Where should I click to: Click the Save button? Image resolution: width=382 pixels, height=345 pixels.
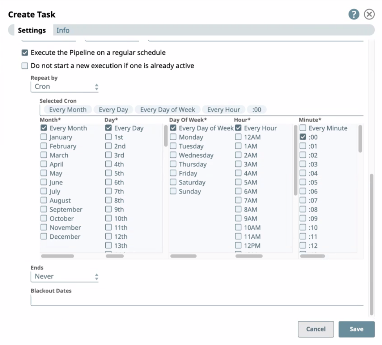tap(356, 329)
